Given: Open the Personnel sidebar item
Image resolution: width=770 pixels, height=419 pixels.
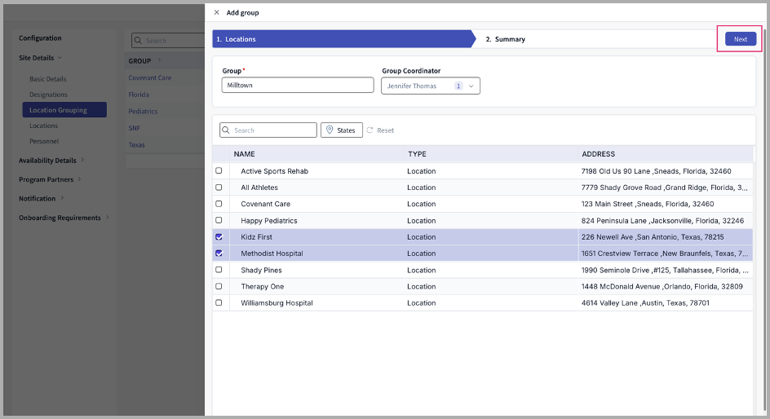Looking at the screenshot, I should (x=44, y=141).
